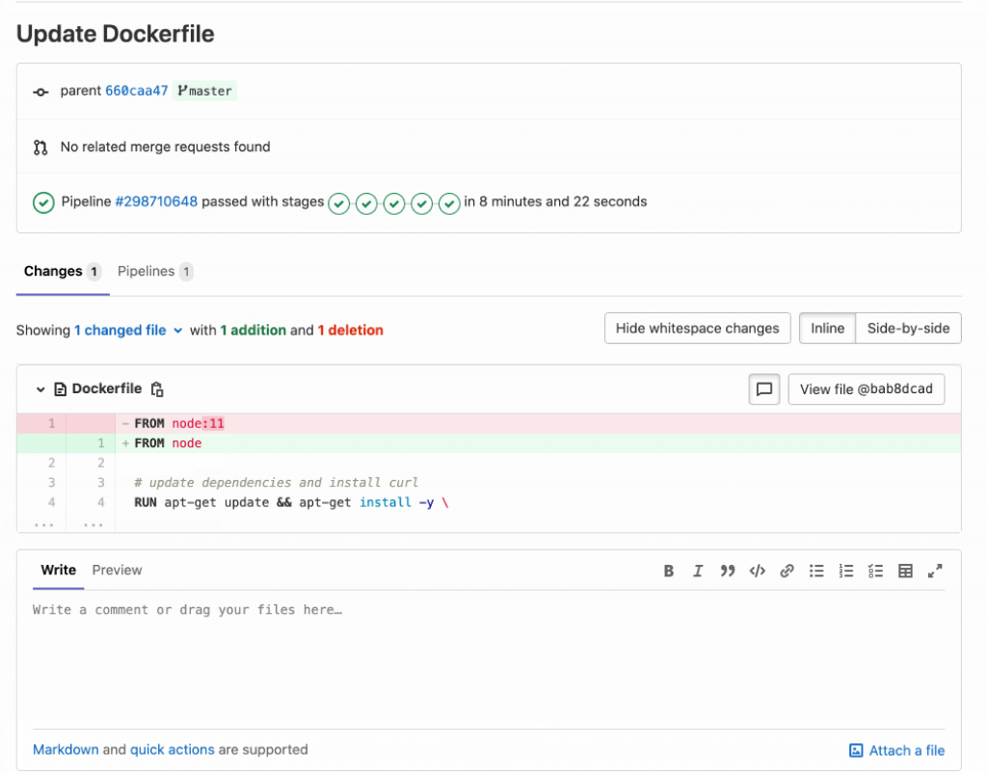Insert a table using the table icon

point(905,571)
